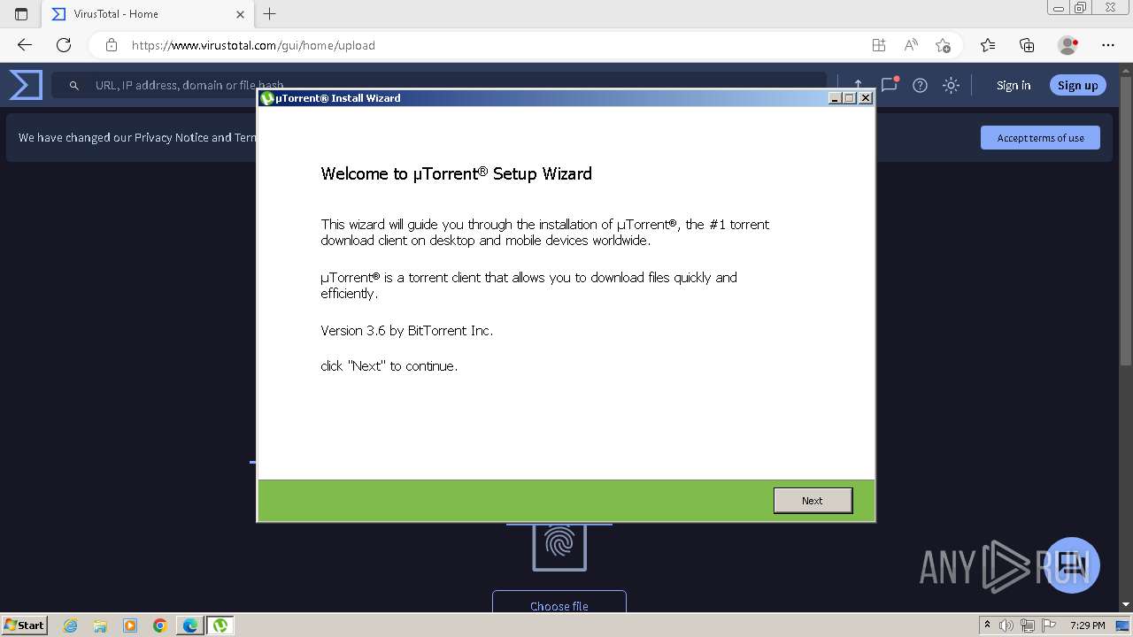Open the Apps available icon in the address bar
Viewport: 1133px width, 637px height.
coord(878,45)
